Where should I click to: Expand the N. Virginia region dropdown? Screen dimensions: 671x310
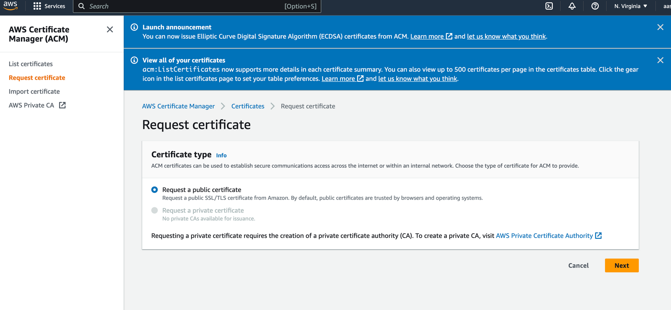tap(630, 6)
